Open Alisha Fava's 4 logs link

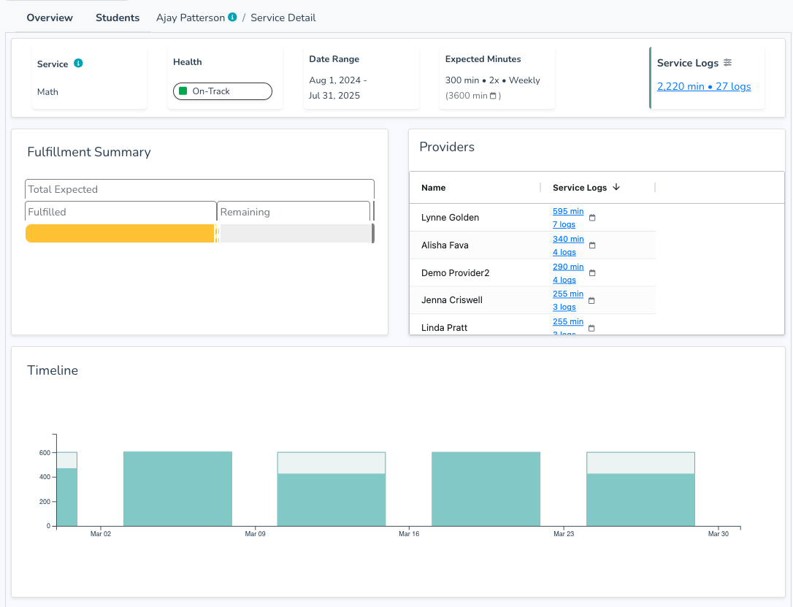click(564, 252)
